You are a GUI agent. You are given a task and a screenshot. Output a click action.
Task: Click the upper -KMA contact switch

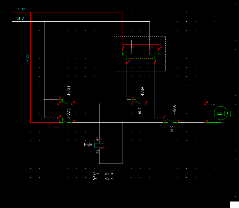tap(140, 103)
